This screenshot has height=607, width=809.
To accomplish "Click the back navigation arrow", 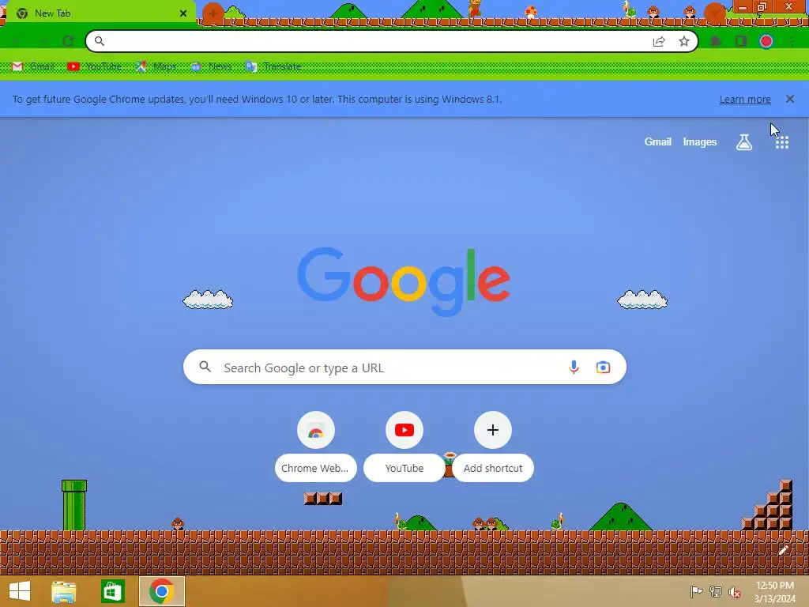I will point(17,41).
